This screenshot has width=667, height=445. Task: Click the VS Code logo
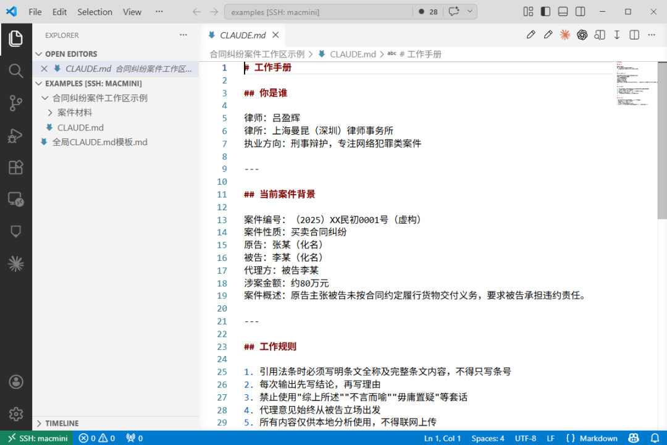click(12, 12)
